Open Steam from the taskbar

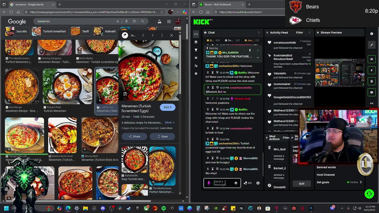(x=129, y=208)
